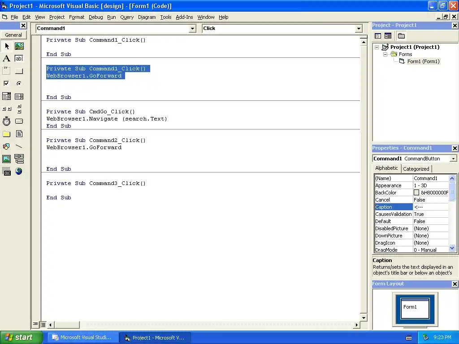Select the CausesValidation property row

tap(411, 214)
